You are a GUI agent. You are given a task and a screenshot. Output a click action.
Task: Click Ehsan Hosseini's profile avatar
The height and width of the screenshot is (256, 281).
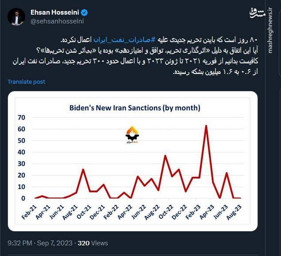click(x=17, y=16)
